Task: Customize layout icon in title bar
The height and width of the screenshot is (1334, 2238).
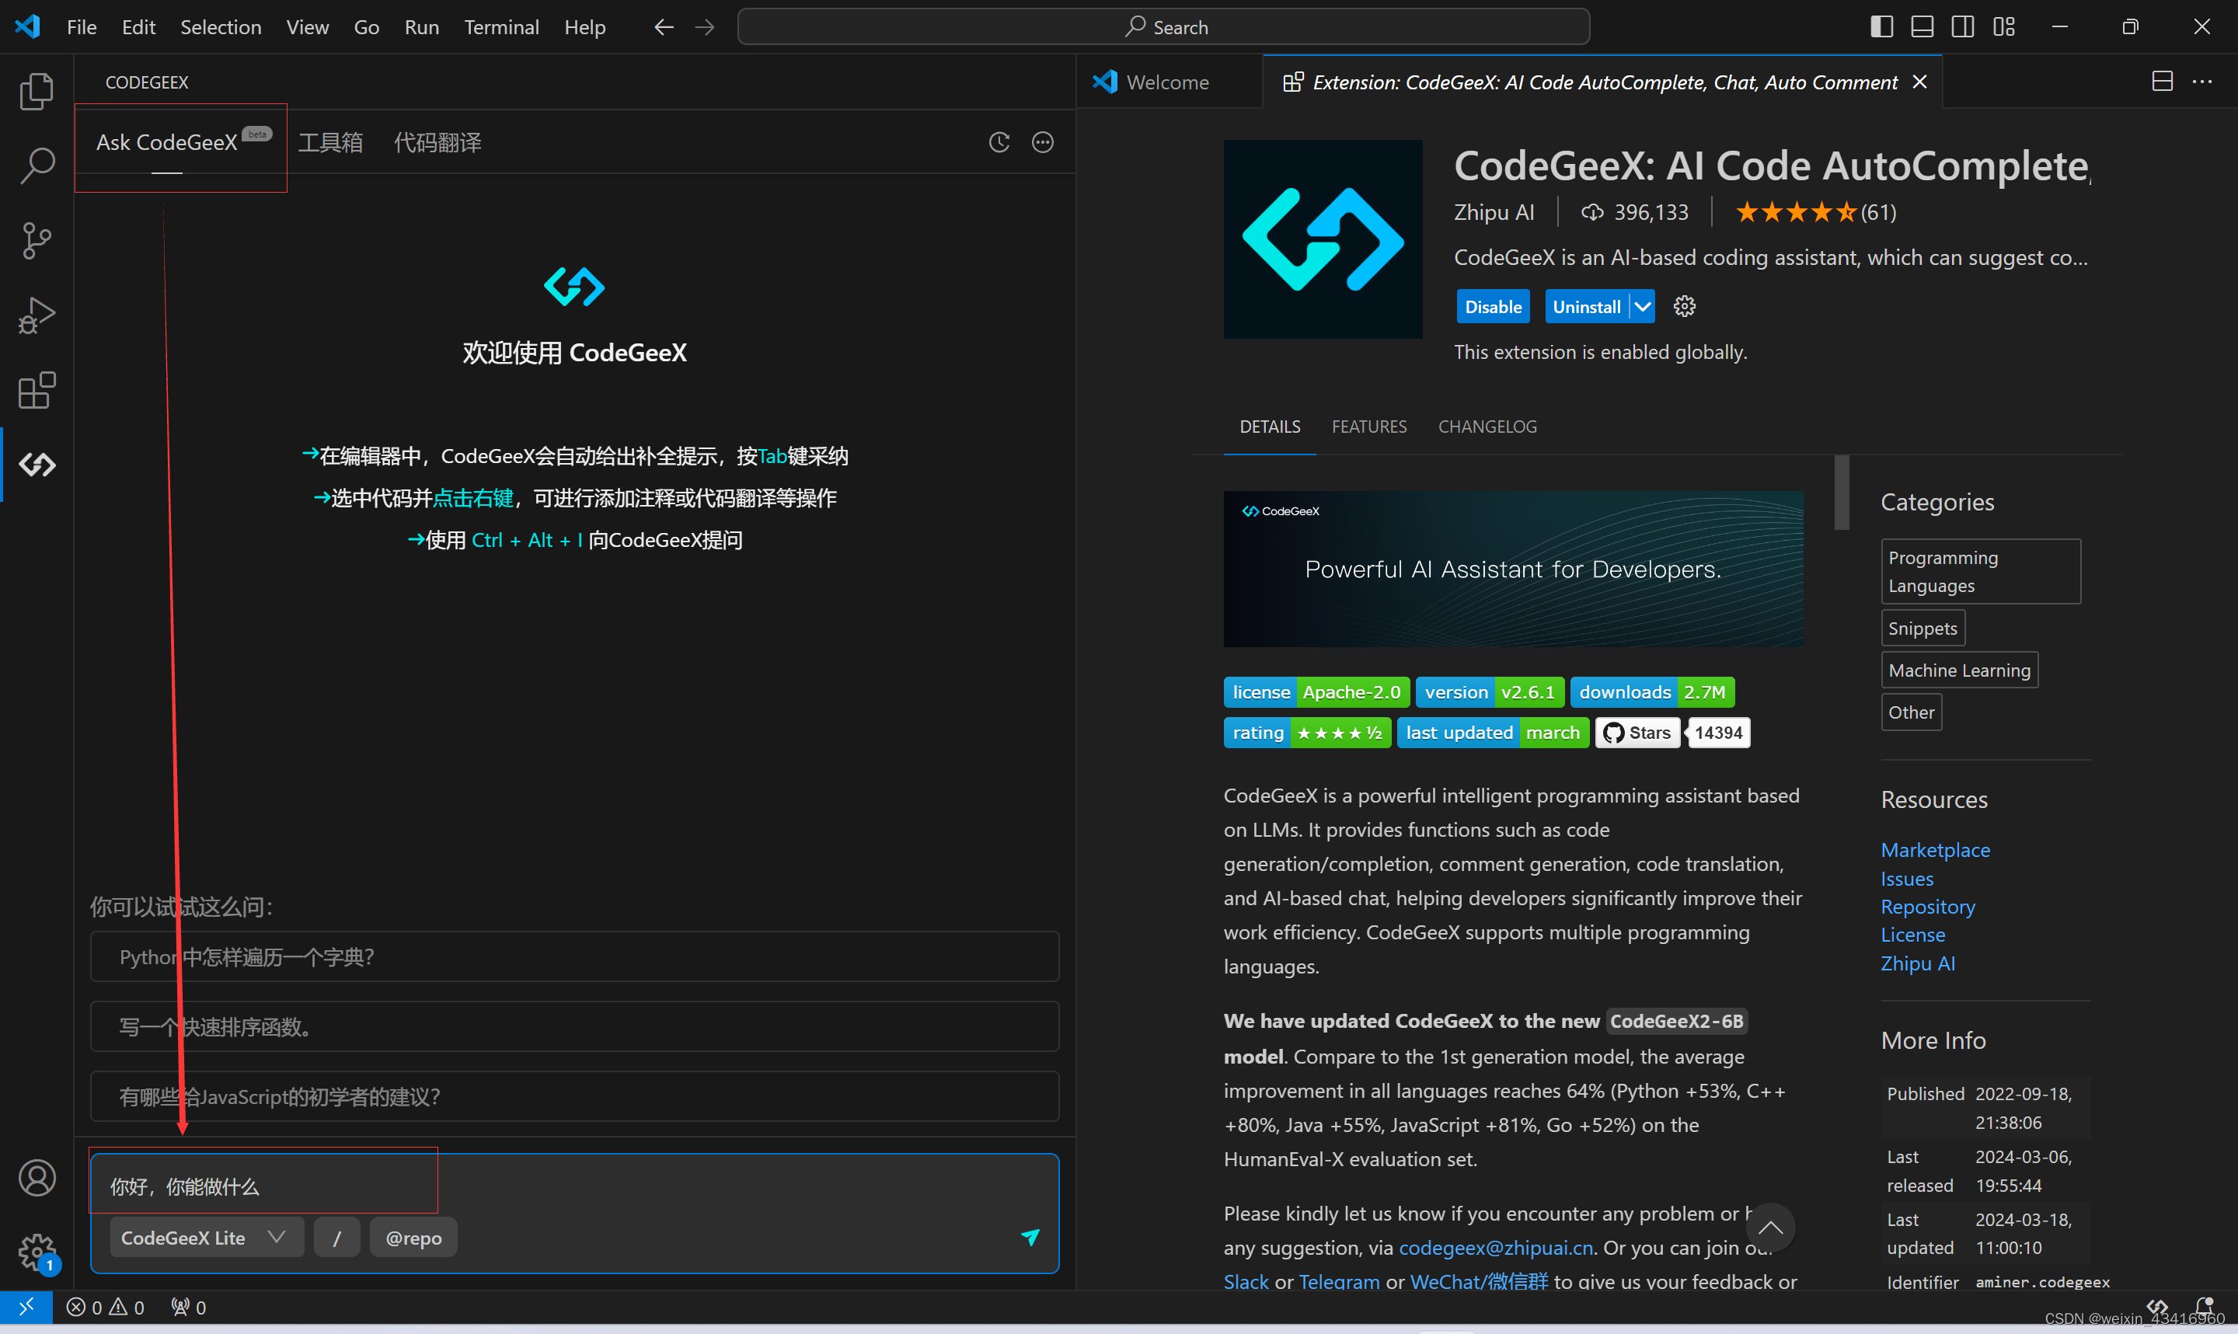Action: click(2003, 27)
